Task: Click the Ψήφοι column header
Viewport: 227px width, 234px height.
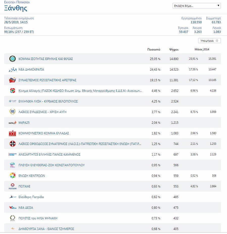Action: (x=174, y=50)
